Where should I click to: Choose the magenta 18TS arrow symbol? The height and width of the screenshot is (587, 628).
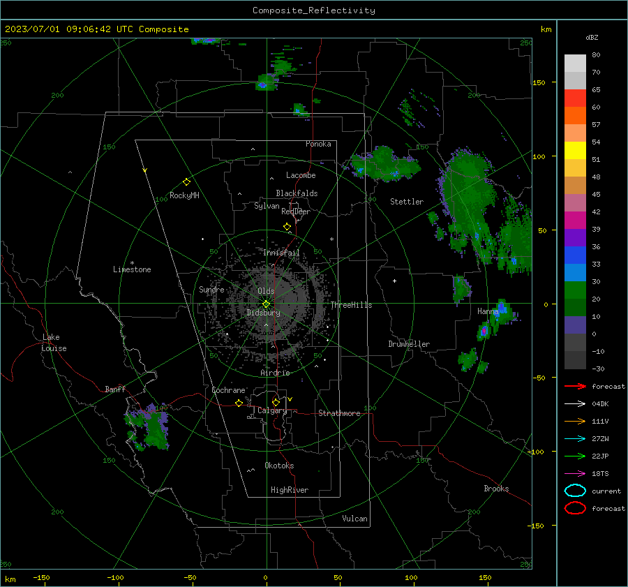click(575, 474)
